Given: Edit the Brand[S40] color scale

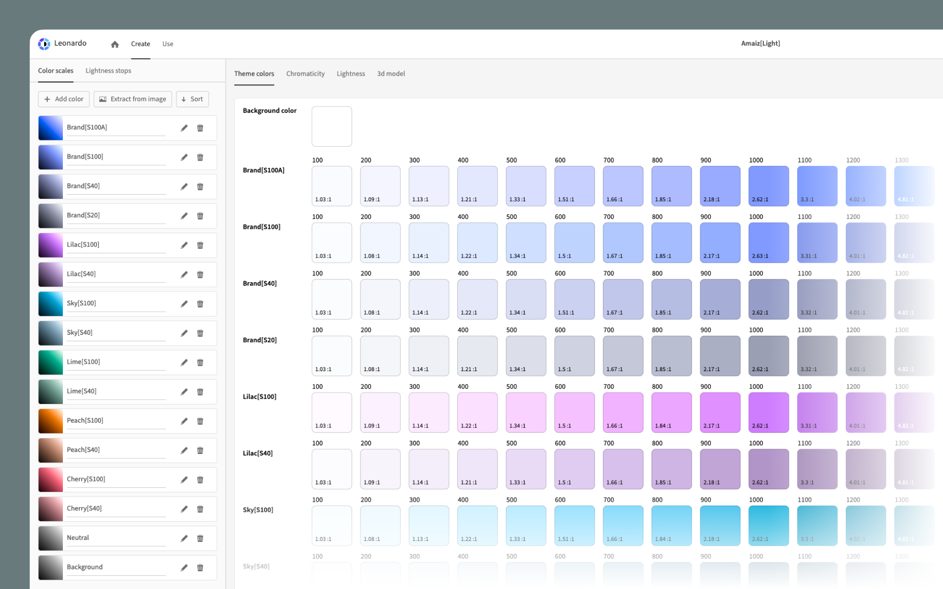Looking at the screenshot, I should (x=184, y=187).
